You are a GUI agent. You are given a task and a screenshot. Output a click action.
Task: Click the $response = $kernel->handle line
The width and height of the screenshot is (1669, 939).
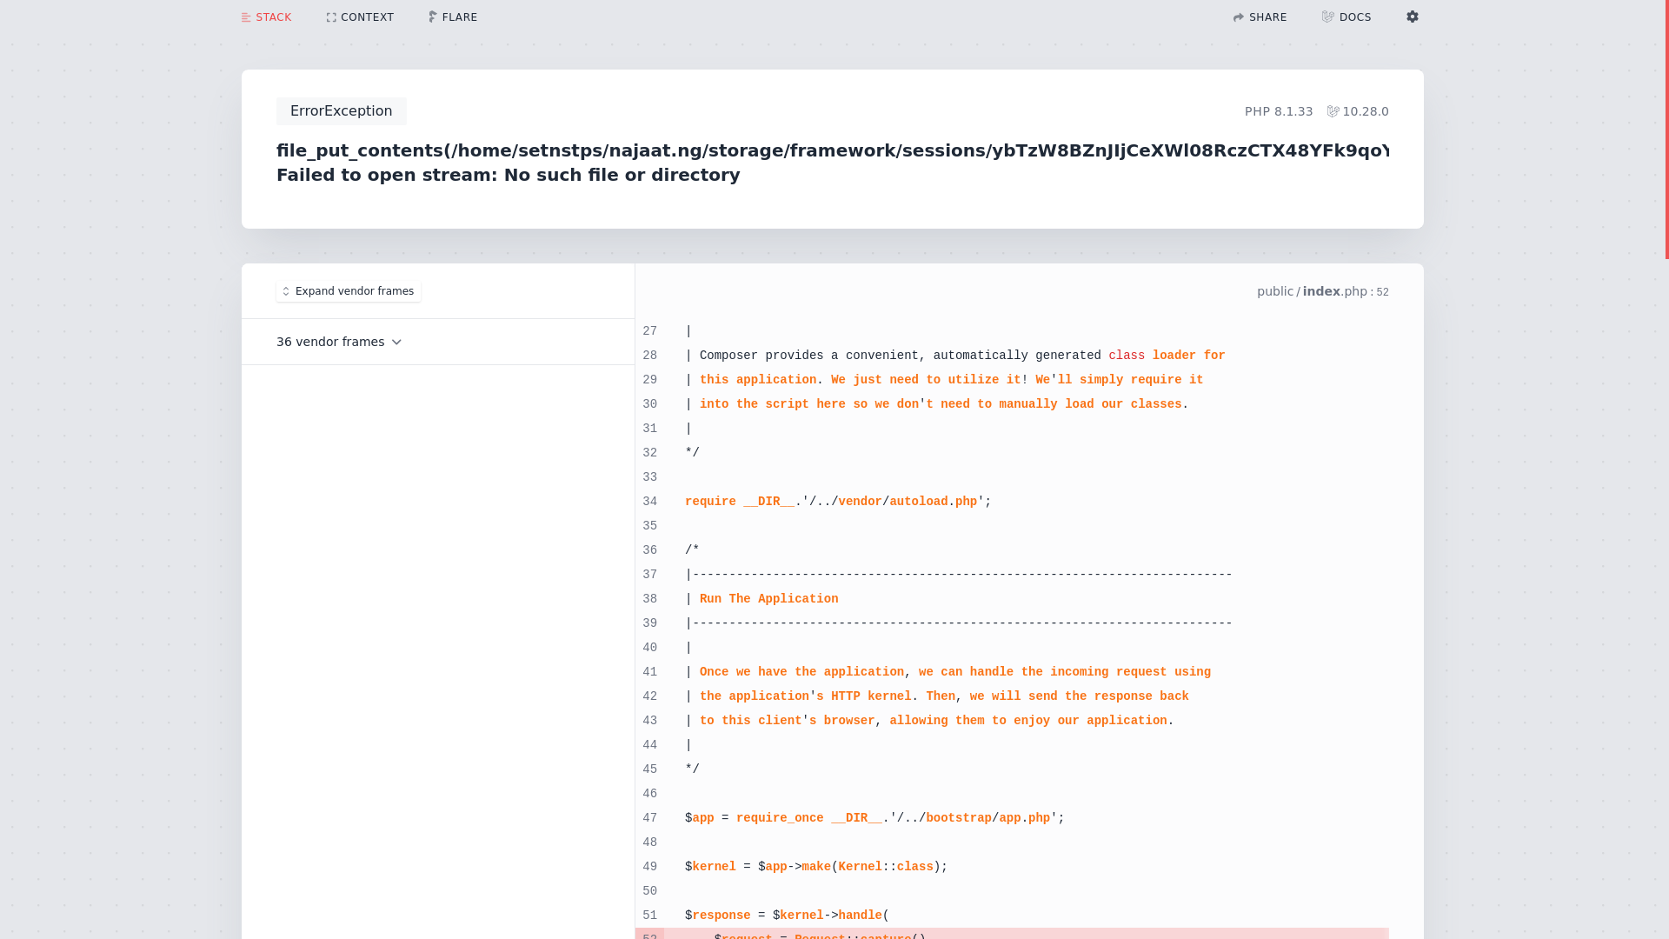[x=787, y=916]
